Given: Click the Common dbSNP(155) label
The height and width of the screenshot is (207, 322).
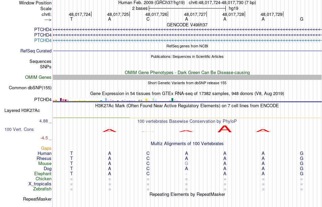Looking at the screenshot, I should click(30, 88).
